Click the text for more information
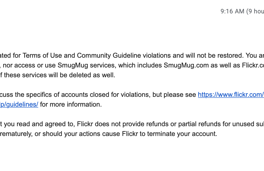Screen dimensions: 264x171 click(x=71, y=104)
